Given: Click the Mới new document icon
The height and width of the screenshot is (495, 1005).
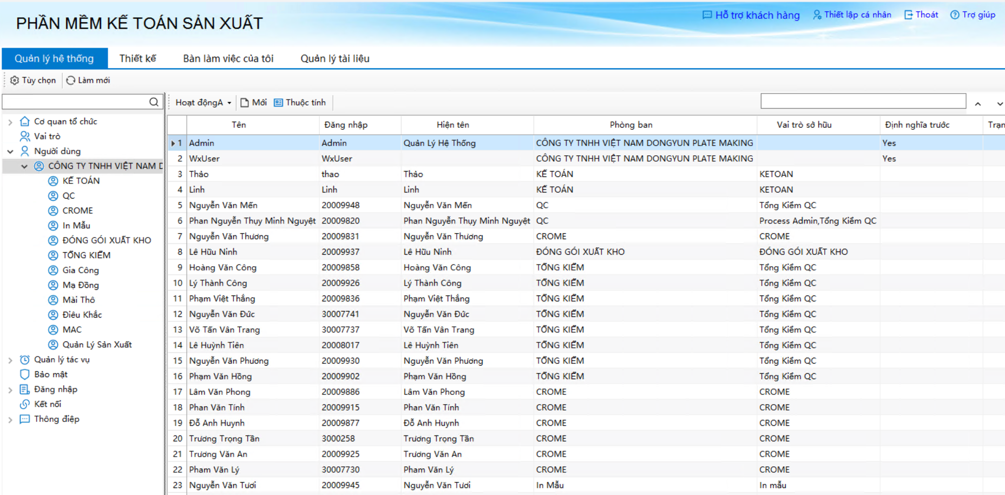Looking at the screenshot, I should click(x=245, y=103).
